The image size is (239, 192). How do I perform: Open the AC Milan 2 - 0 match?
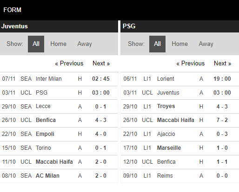[59, 176]
